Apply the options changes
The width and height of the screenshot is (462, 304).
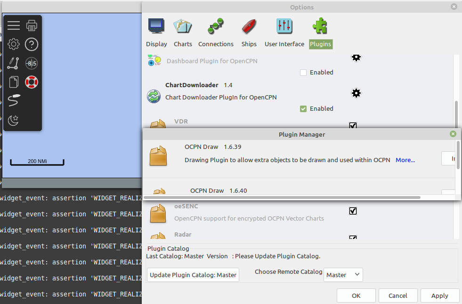[439, 296]
